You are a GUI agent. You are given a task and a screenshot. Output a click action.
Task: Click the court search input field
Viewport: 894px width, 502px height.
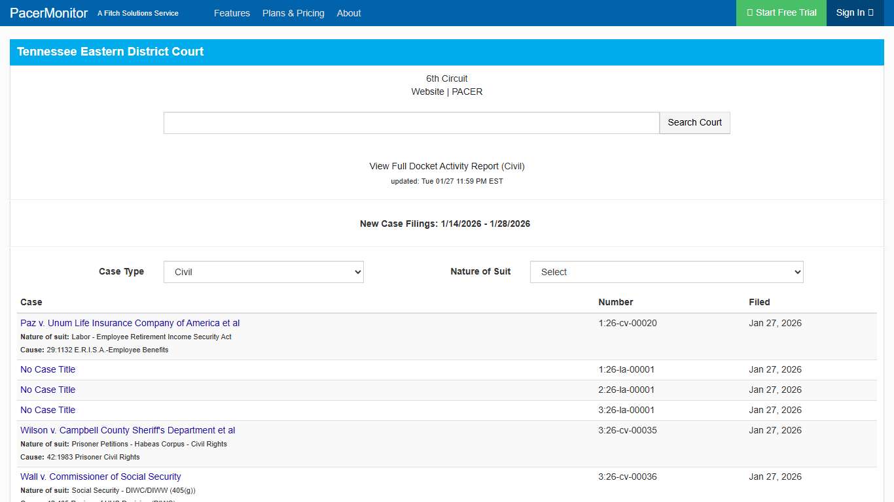(x=411, y=123)
